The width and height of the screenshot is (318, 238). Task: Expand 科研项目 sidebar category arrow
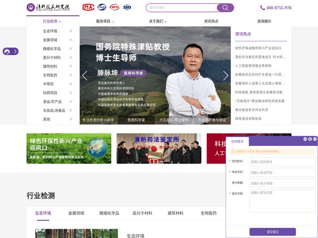tap(71, 93)
